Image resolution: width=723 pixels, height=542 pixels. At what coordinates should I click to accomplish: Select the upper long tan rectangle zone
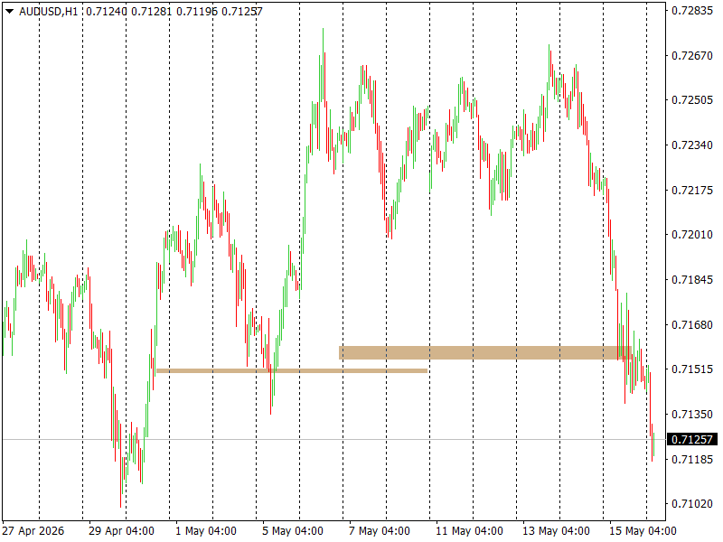tap(485, 352)
